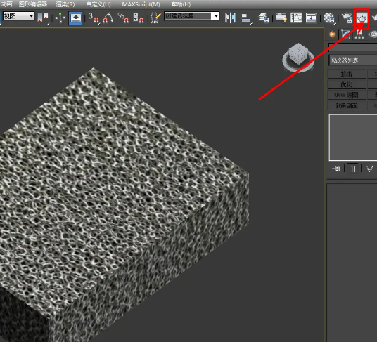
Task: Open the Graphite Modeling ribbon toggle icon
Action: point(281,18)
